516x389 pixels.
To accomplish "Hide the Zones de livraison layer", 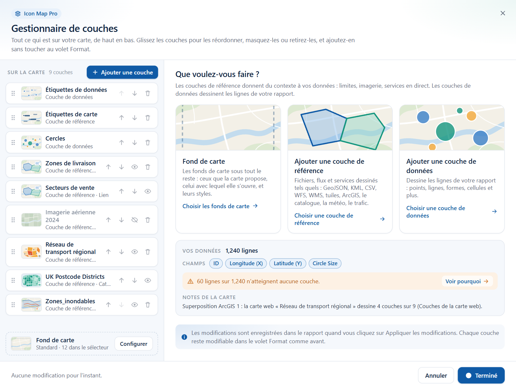I will [134, 167].
